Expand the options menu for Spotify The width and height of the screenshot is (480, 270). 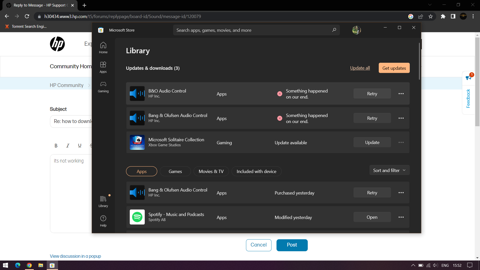tap(401, 217)
